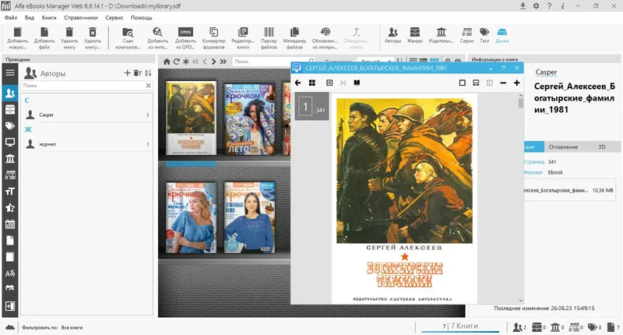Image resolution: width=623 pixels, height=335 pixels.
Task: Open the 'Вид' menu
Action: (x=30, y=18)
